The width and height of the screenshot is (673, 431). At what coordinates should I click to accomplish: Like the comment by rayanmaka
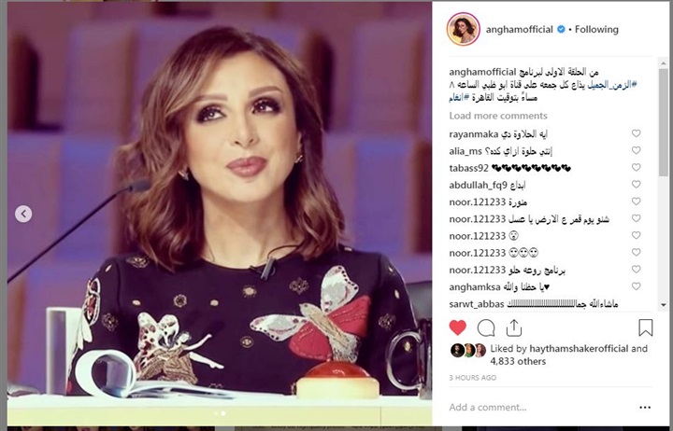637,133
